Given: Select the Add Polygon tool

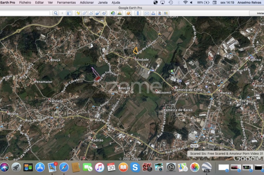Looking at the screenshot, I should [84, 13].
